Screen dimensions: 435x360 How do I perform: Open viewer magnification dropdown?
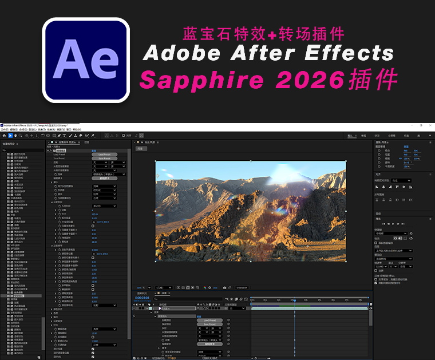[149, 288]
